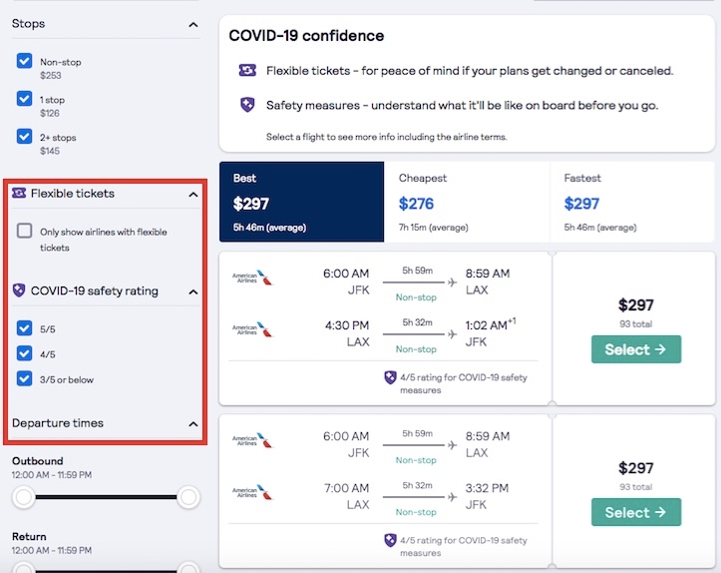Click the 3:32 PM arrival time at JFK

[x=487, y=488]
